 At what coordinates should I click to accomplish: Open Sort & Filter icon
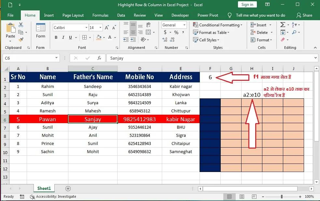pos(294,25)
